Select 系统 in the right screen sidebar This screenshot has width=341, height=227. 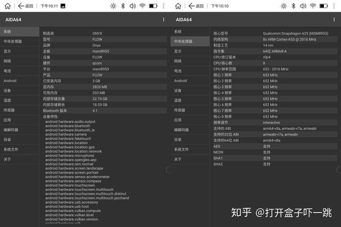point(190,32)
